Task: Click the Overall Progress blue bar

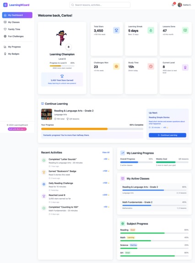Action: [136, 162]
